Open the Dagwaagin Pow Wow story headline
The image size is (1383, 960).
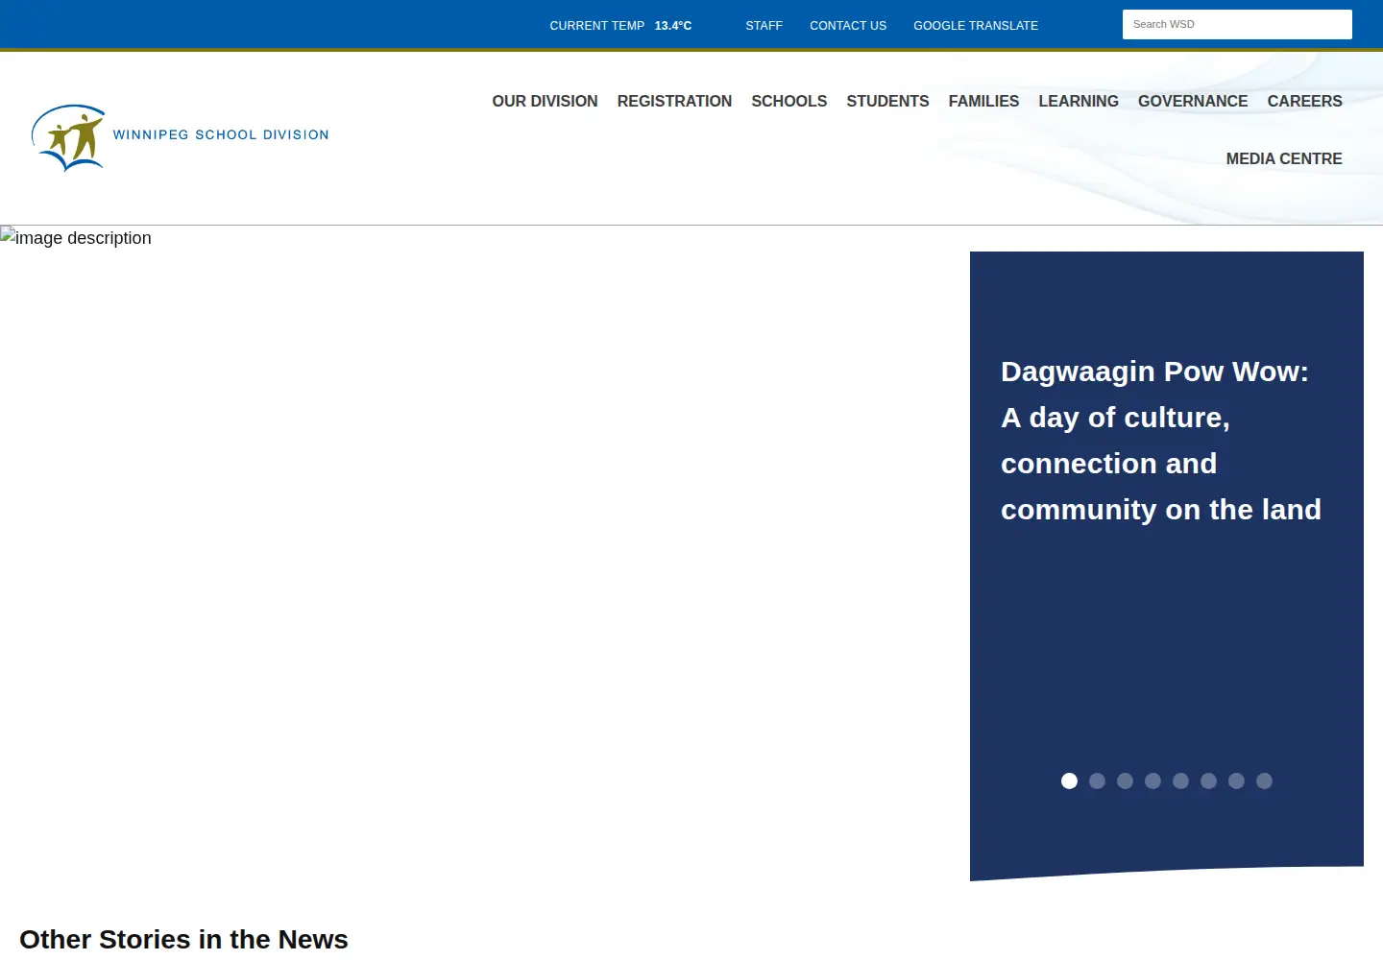1161,441
